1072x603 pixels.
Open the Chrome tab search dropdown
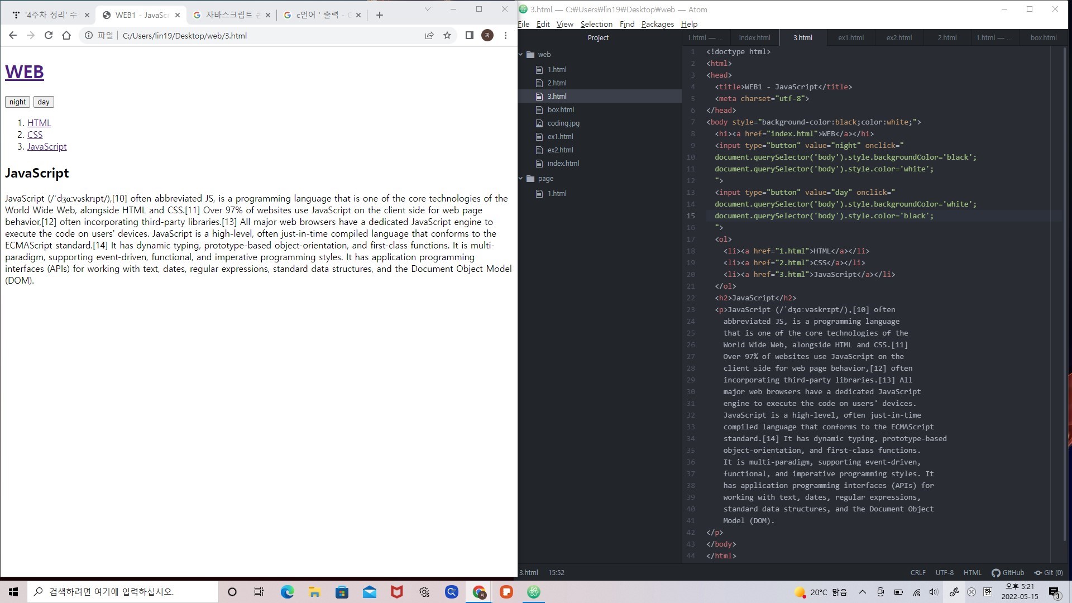tap(427, 9)
